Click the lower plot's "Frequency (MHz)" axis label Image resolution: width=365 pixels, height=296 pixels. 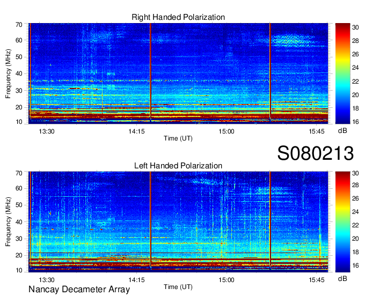(8, 222)
